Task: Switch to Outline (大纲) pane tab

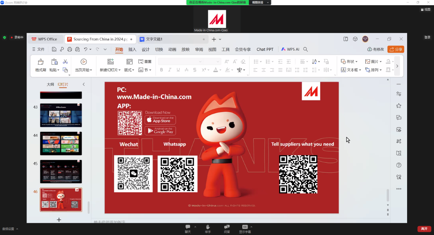Action: (x=50, y=84)
